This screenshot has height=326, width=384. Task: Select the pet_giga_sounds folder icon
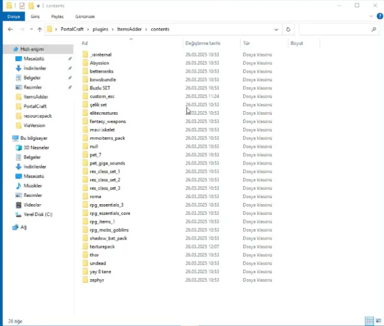pyautogui.click(x=85, y=163)
